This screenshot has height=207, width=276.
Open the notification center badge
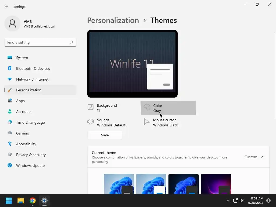(268, 201)
